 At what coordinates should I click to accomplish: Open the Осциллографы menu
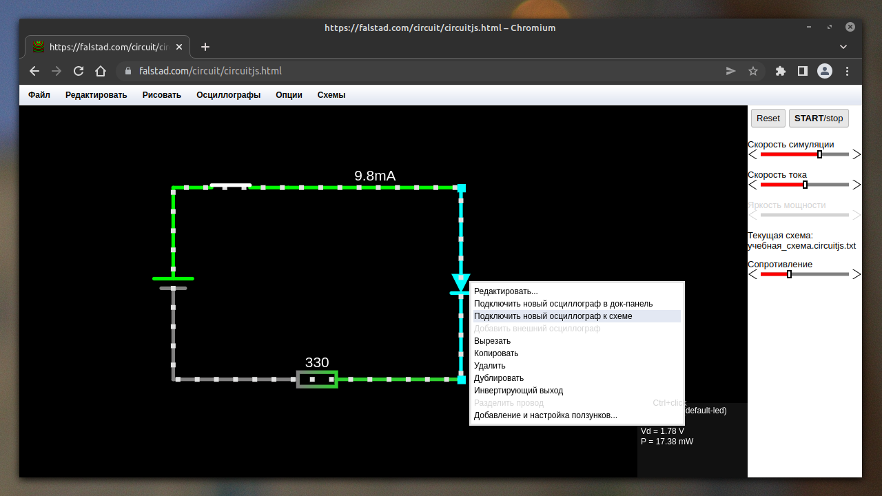[228, 95]
